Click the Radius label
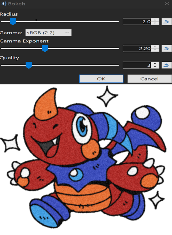 [9, 14]
